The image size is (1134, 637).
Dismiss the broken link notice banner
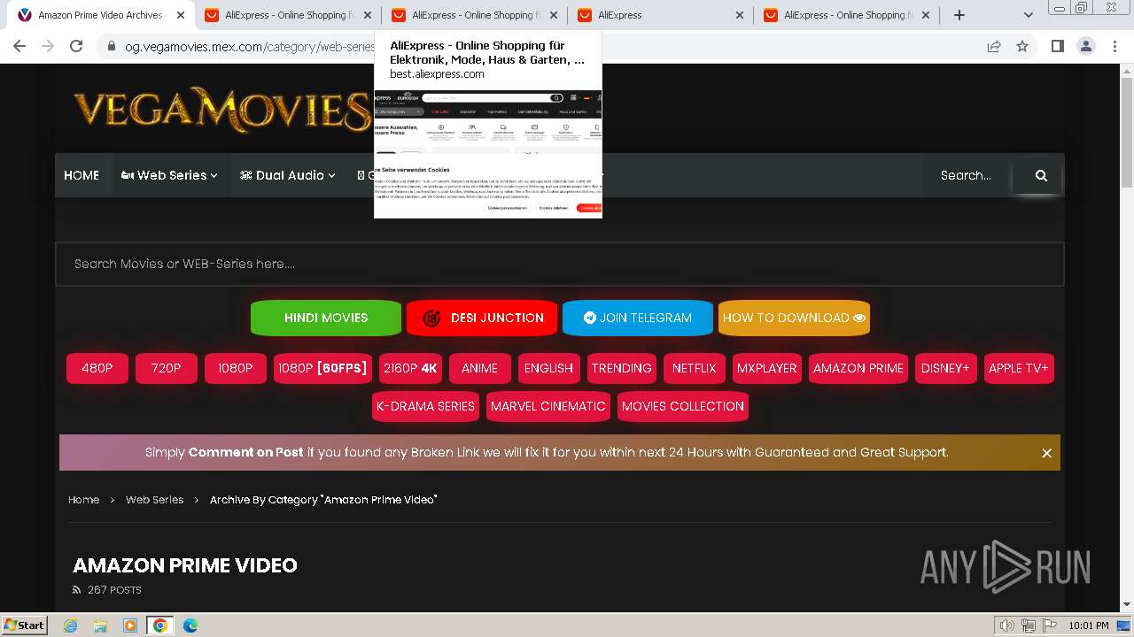coord(1046,453)
